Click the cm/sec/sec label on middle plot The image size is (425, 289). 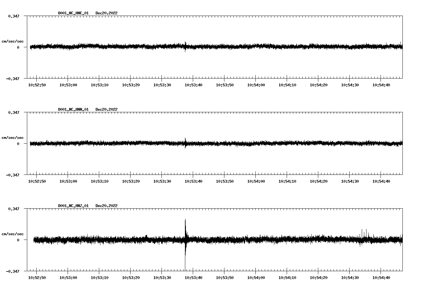tap(13, 137)
